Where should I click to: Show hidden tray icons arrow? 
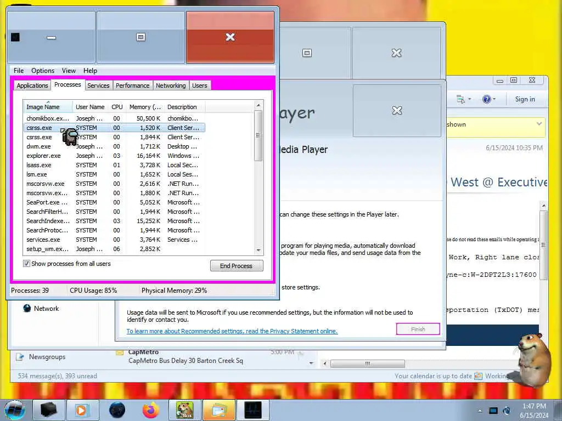(x=480, y=411)
